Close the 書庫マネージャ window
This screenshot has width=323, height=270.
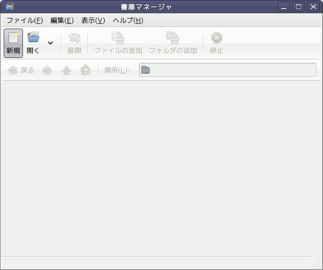pyautogui.click(x=313, y=7)
